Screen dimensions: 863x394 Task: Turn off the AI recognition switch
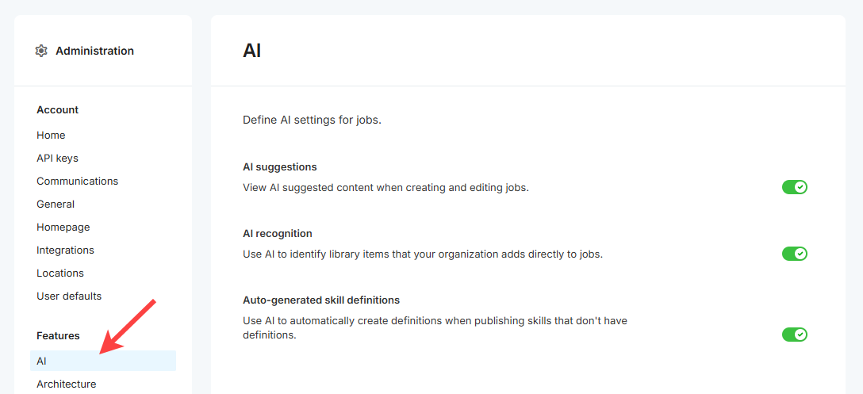(x=794, y=254)
